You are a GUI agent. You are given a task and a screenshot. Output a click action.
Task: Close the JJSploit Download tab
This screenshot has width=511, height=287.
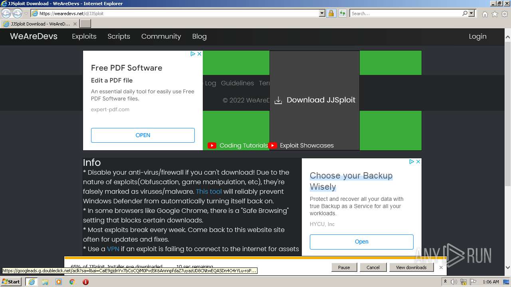pos(75,24)
